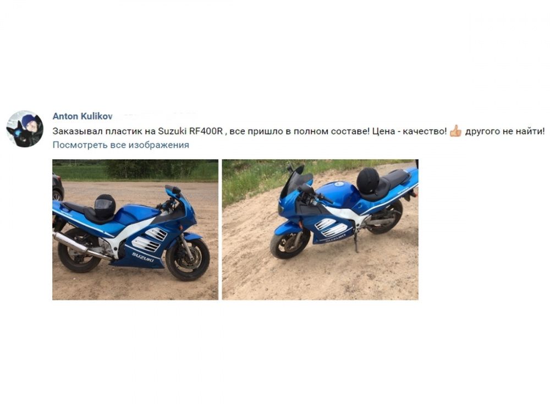Select the black helmet in left photo
This screenshot has height=412, width=550.
105,207
